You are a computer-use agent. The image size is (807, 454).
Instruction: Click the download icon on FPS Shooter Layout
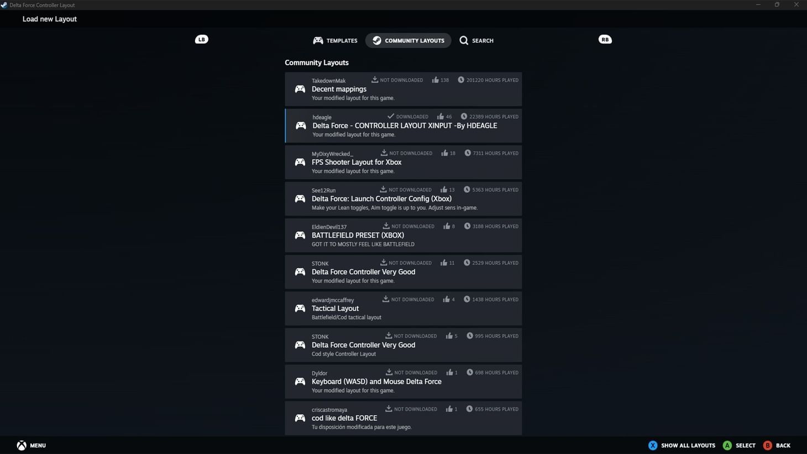coord(384,153)
